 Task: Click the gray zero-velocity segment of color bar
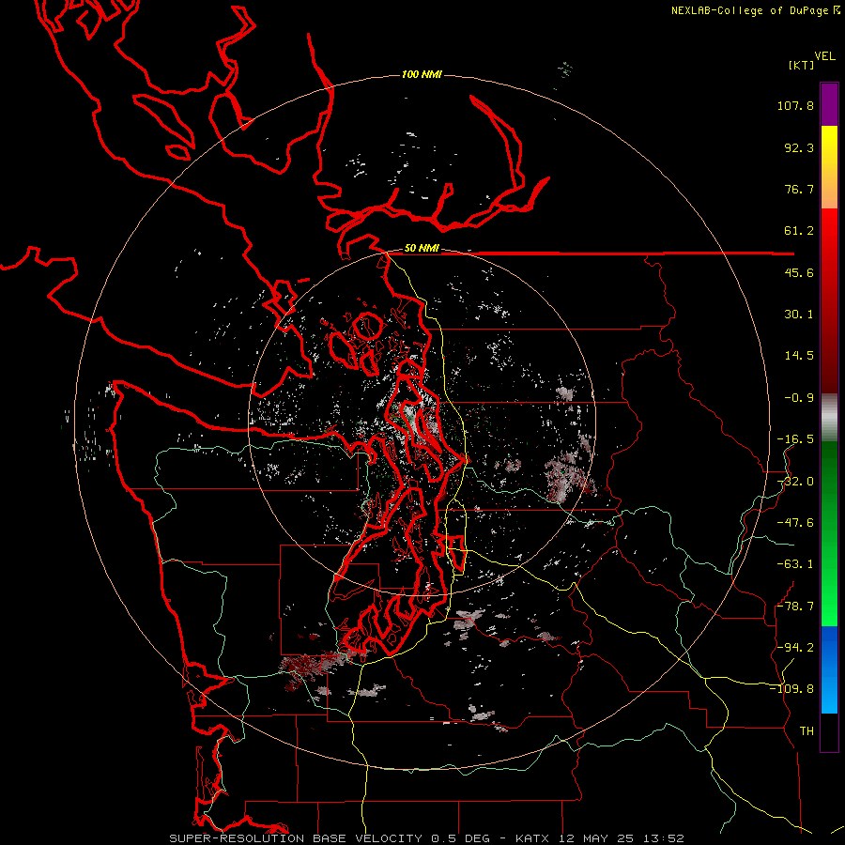(x=829, y=416)
